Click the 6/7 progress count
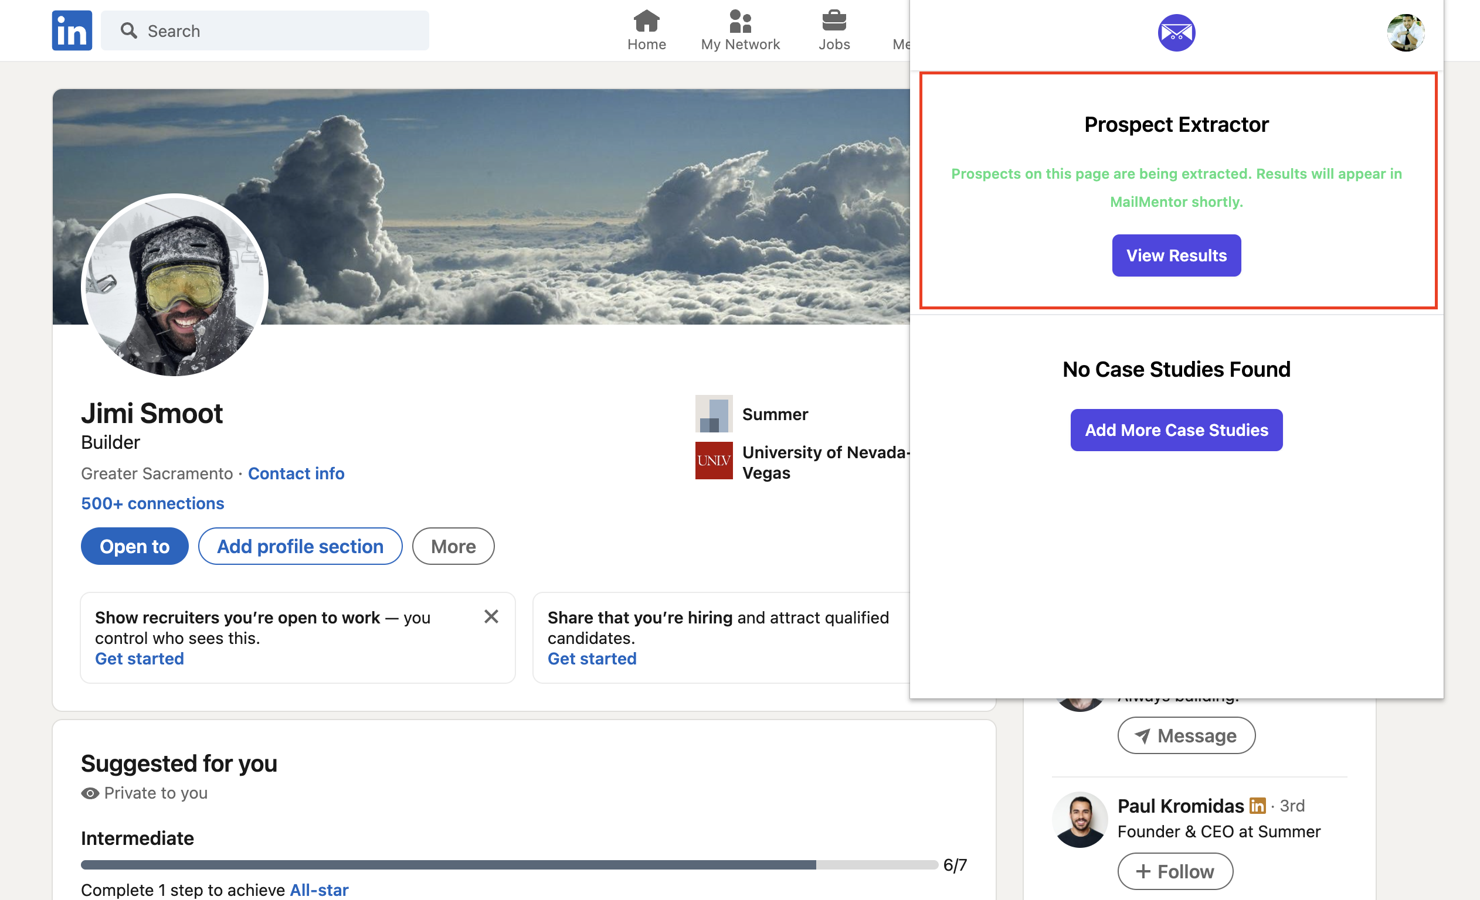The image size is (1480, 900). 955,865
